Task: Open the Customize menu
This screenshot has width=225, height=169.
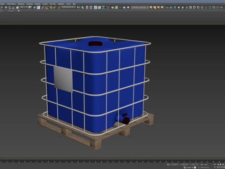Action: click(30, 4)
